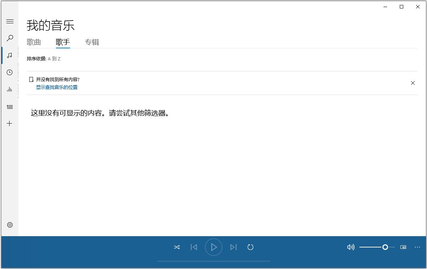
Task: Toggle shuffle playback
Action: coord(177,247)
